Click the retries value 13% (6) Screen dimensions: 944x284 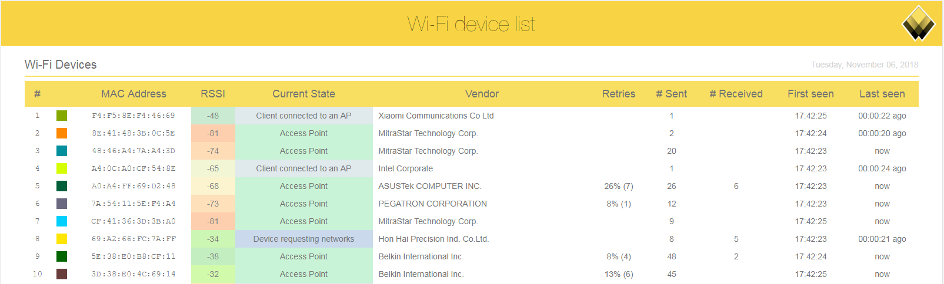click(x=619, y=274)
